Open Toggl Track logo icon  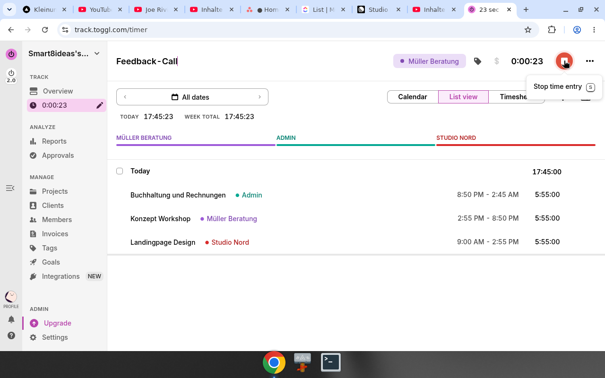pyautogui.click(x=11, y=54)
